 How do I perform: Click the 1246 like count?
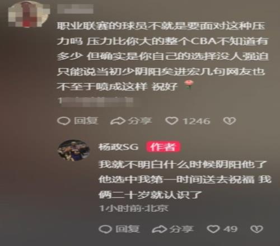(197, 121)
